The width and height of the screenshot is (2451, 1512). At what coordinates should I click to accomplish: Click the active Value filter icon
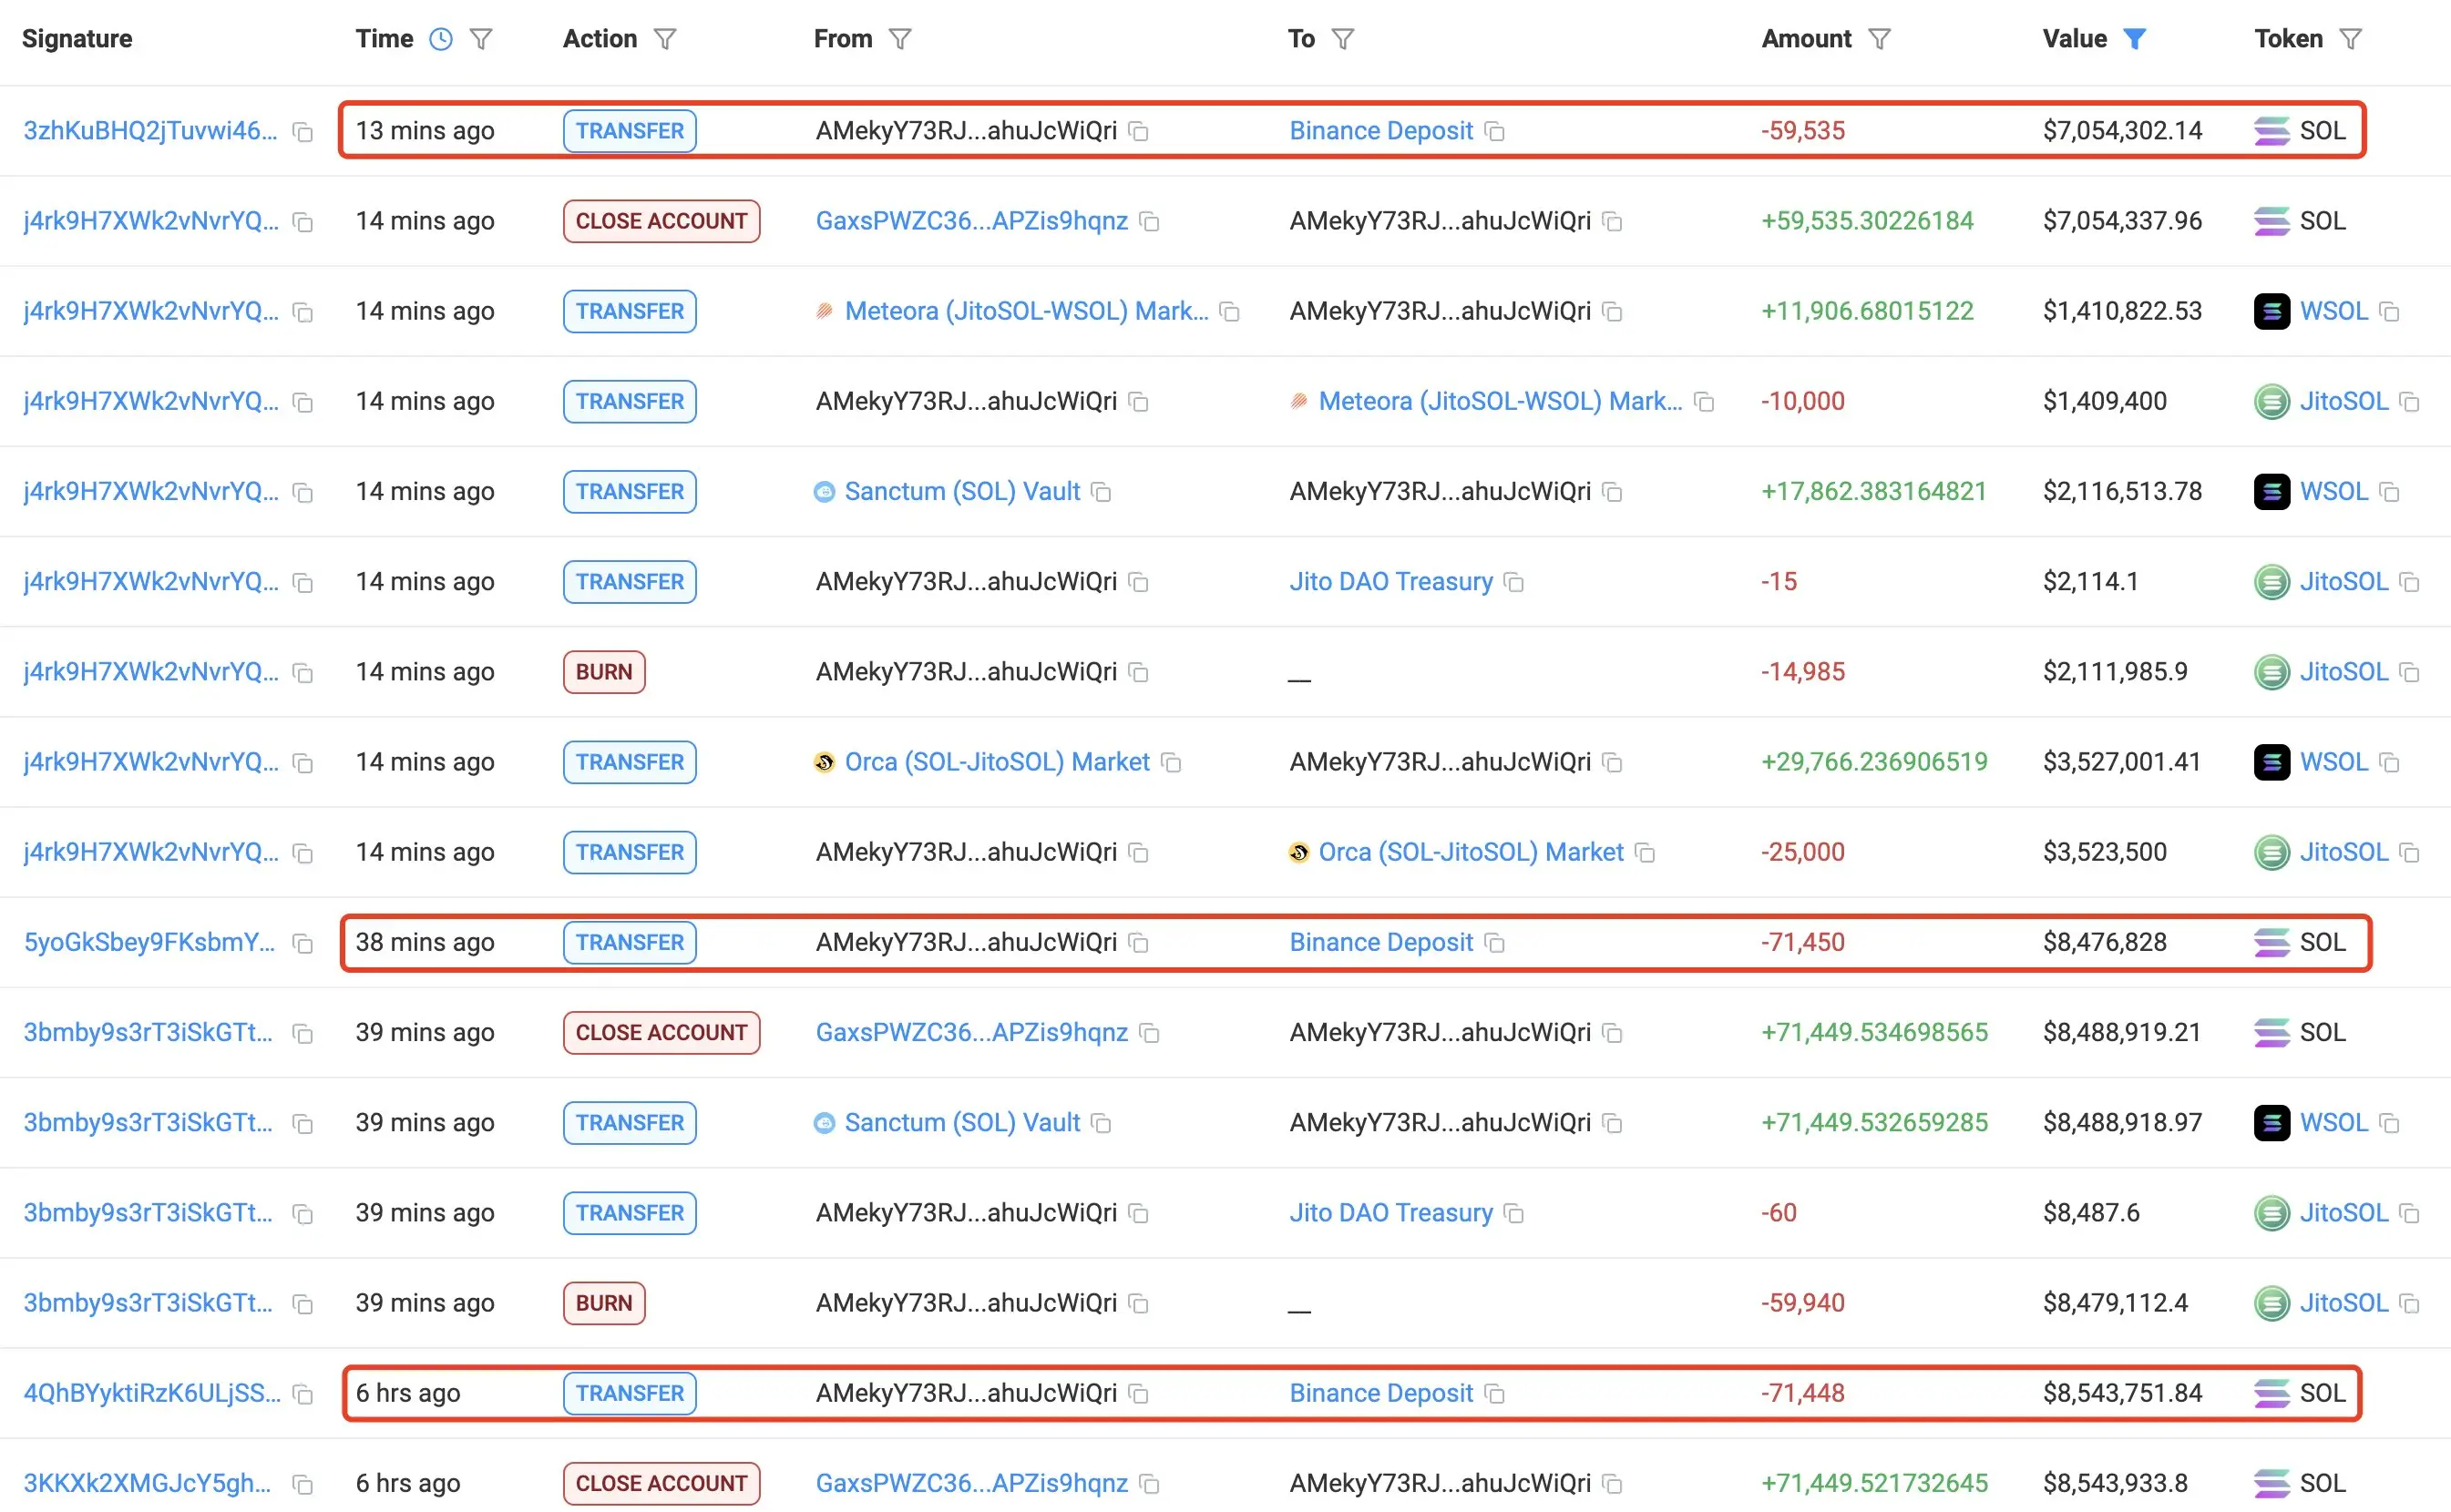point(2135,39)
